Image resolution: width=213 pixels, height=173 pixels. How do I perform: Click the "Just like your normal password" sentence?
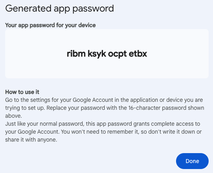(44, 124)
